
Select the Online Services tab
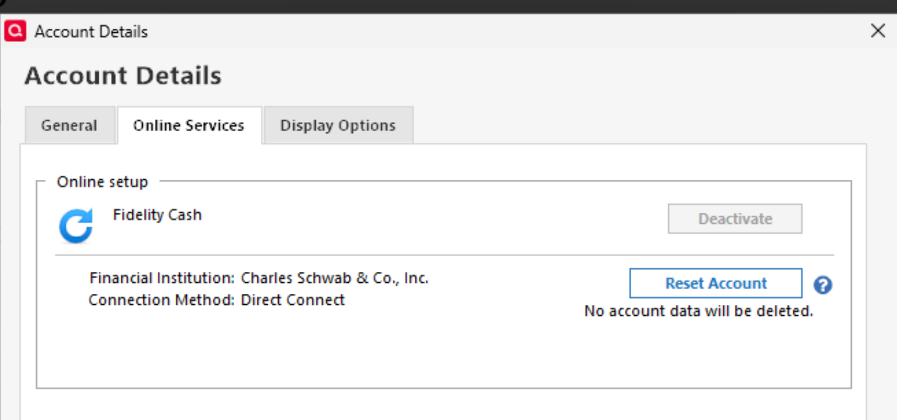coord(188,126)
